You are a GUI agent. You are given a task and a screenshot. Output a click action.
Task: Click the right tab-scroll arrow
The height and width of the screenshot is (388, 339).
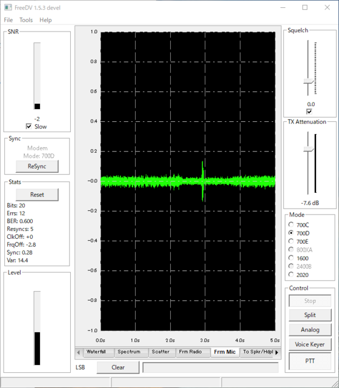point(277,352)
